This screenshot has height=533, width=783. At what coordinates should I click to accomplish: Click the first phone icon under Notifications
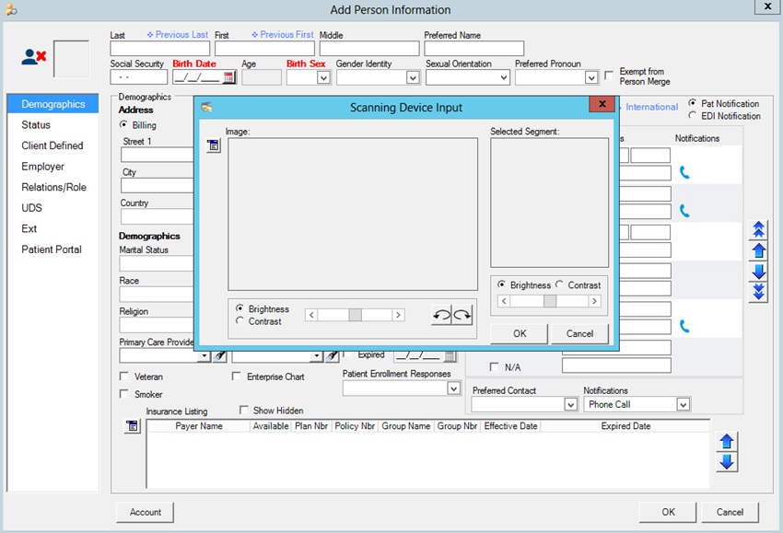point(684,173)
